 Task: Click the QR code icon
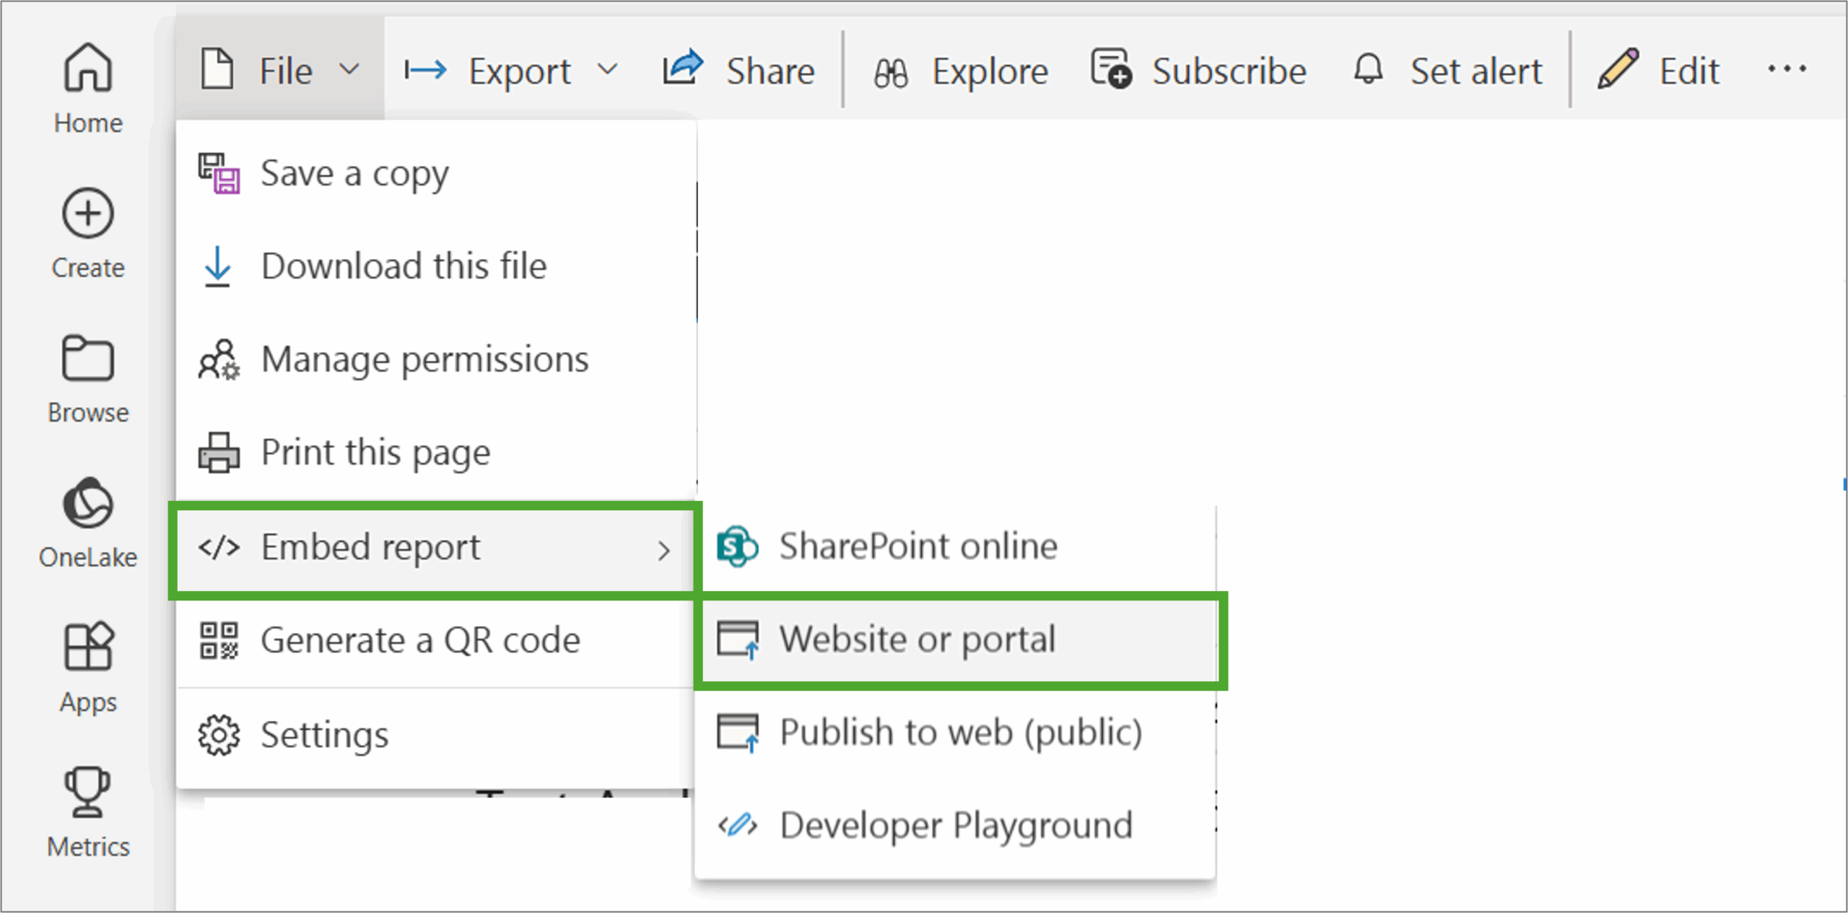219,640
